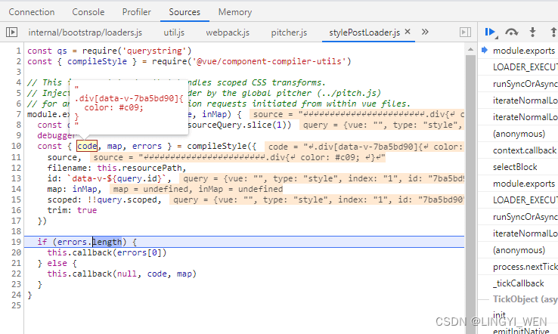Set breakpoint on line number 19
Viewport: 558px width, 334px height.
pos(17,242)
